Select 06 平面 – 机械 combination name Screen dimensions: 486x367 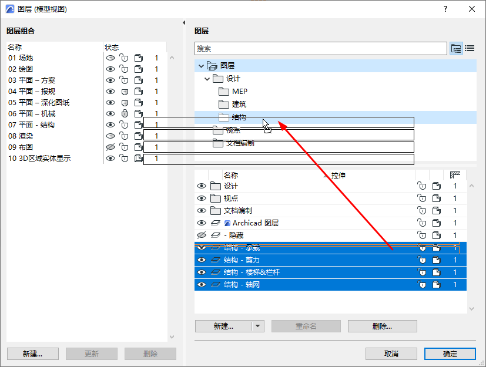point(32,114)
